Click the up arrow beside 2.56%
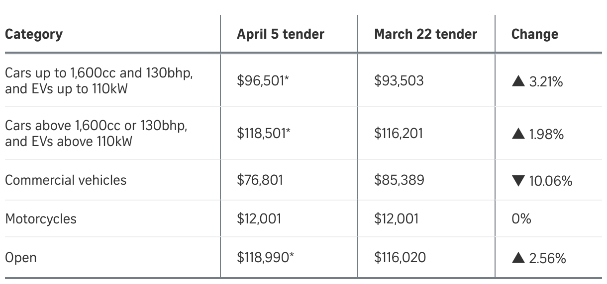 coord(518,258)
